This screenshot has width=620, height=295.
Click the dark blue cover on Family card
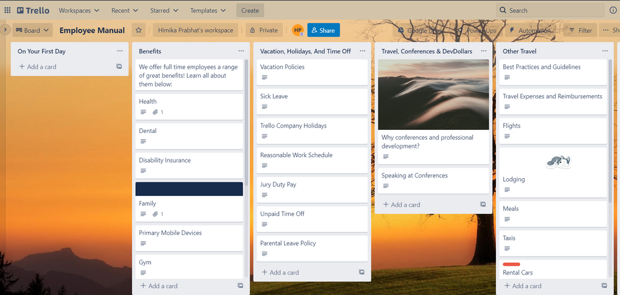tap(189, 189)
